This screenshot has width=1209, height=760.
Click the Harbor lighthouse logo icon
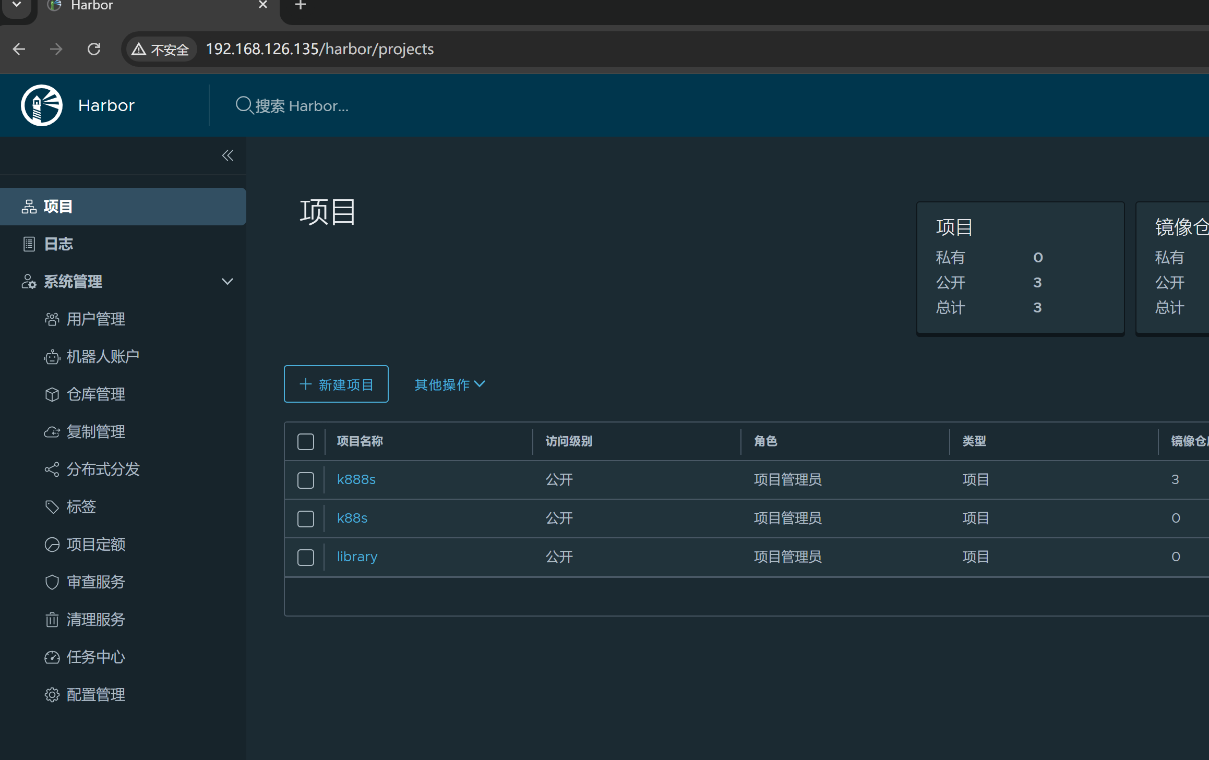pyautogui.click(x=42, y=105)
